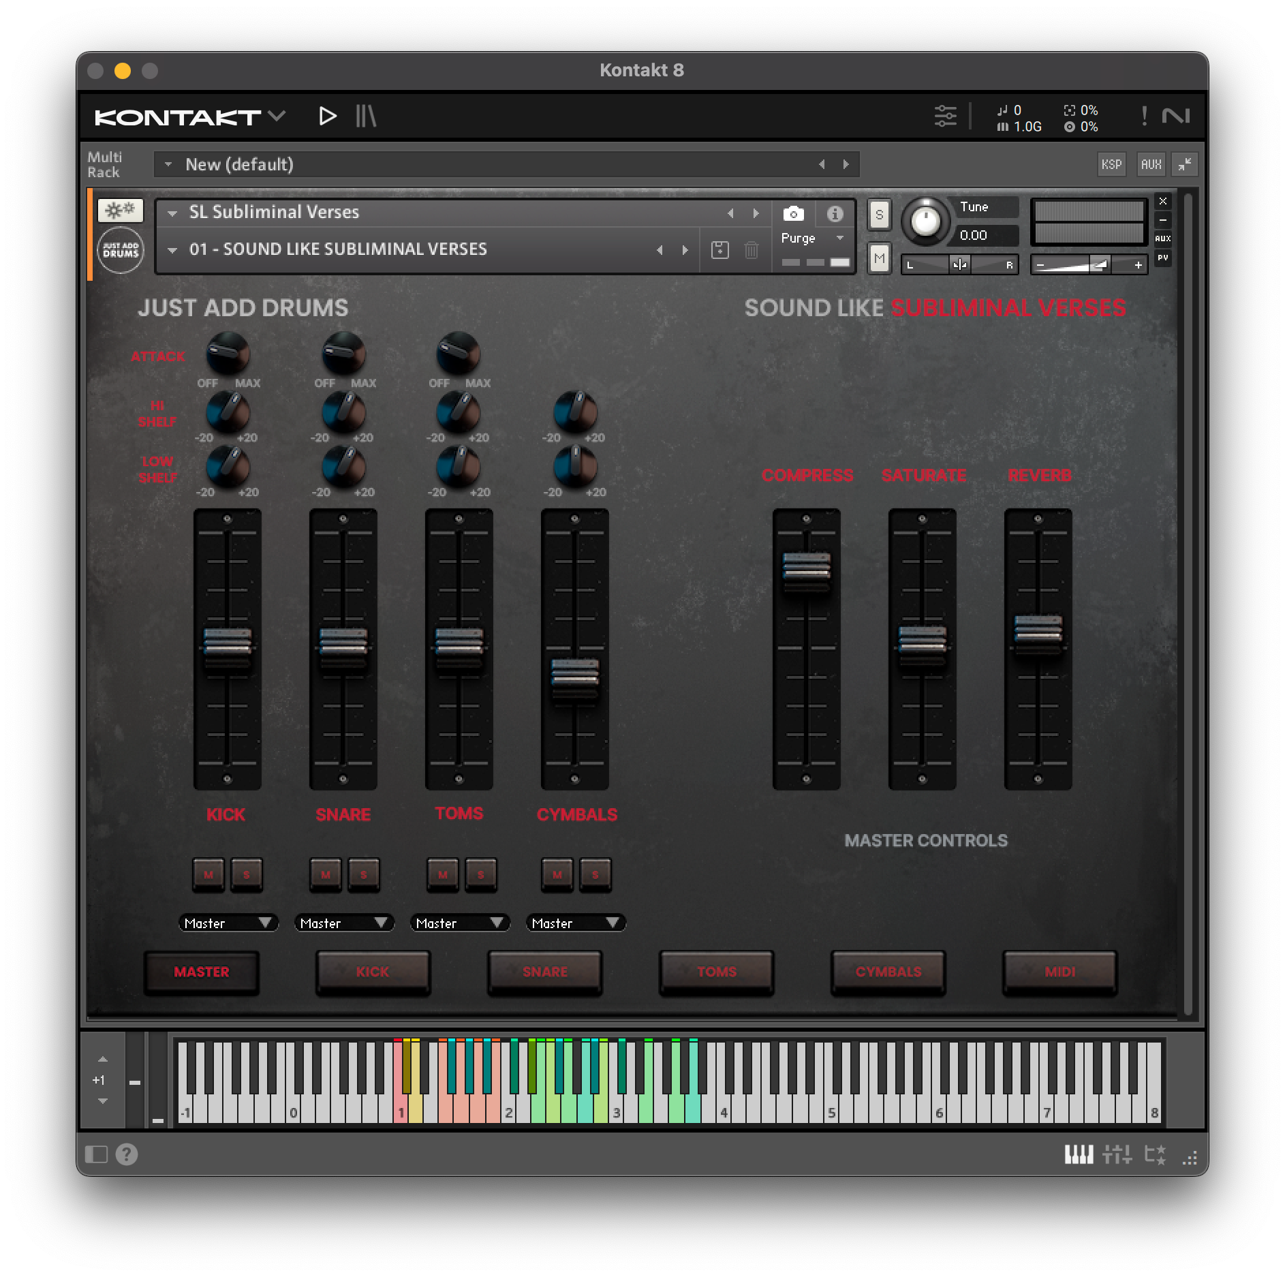Open the Kontakt logo main menu
The image size is (1285, 1277).
point(190,117)
